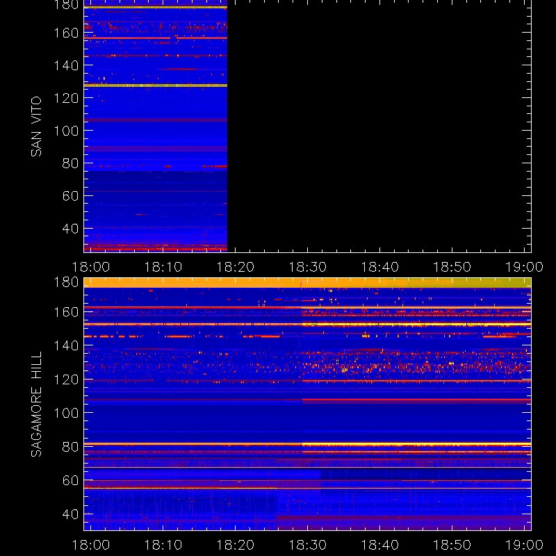556x556 pixels.
Task: Select the 18:10 time label under the San Vito plot
Action: tap(163, 267)
